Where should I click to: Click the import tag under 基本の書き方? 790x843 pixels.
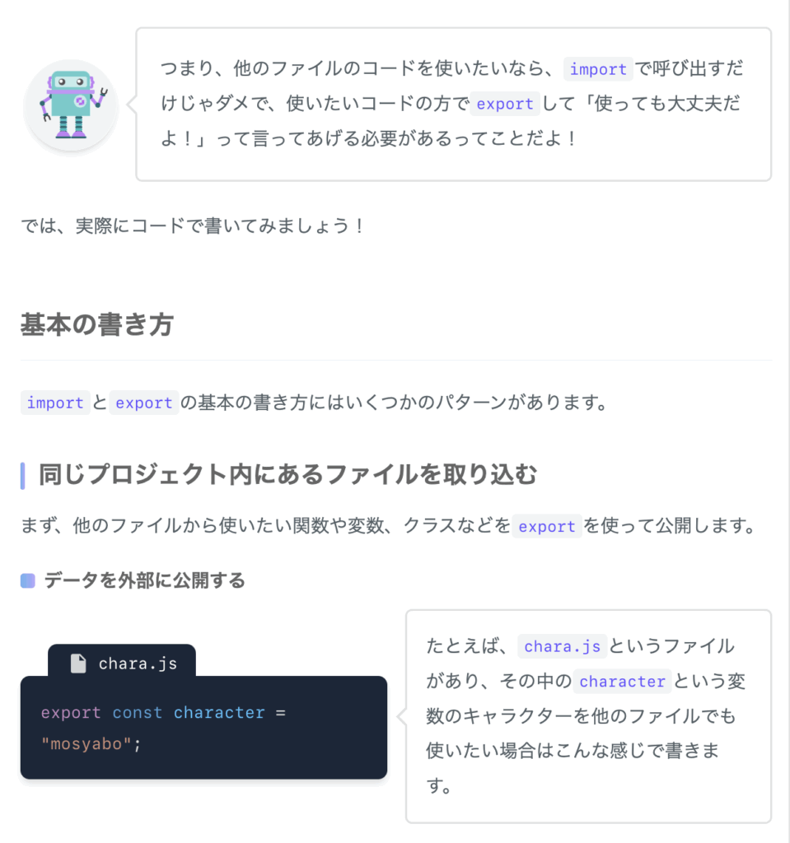click(55, 403)
